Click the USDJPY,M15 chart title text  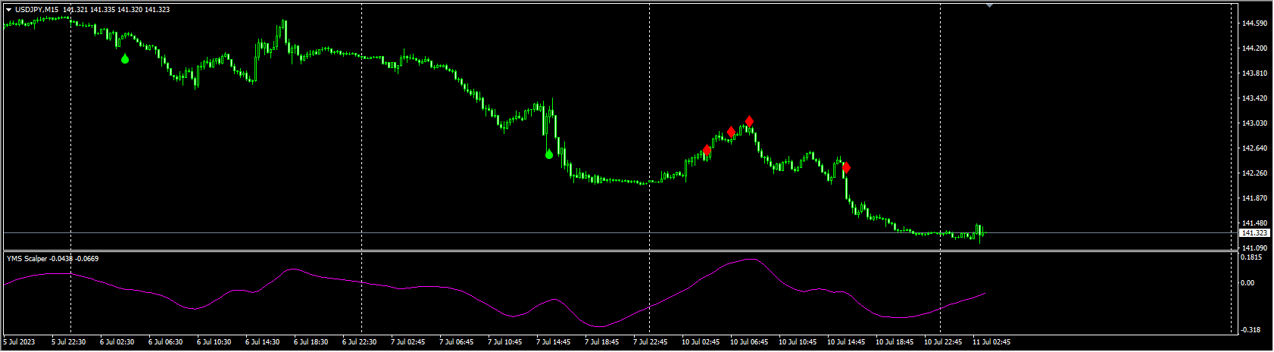(38, 9)
